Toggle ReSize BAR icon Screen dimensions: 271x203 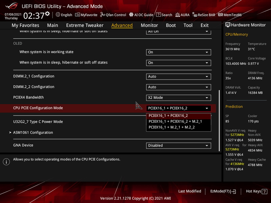pos(195,15)
